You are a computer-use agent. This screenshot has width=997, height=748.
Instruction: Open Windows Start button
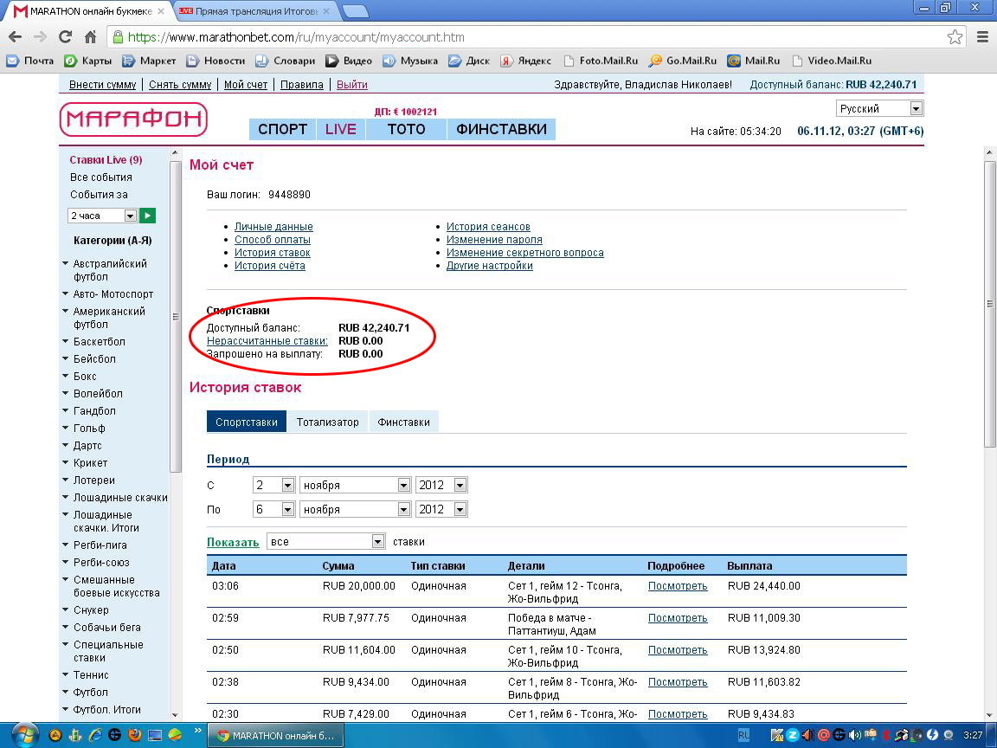[24, 735]
